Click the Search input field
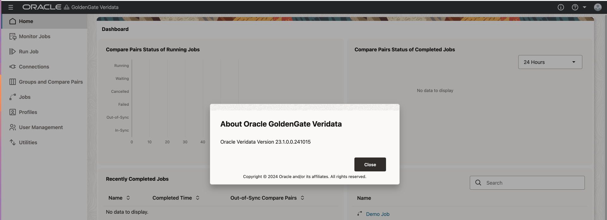Viewport: 607px width, 220px height. coord(527,183)
